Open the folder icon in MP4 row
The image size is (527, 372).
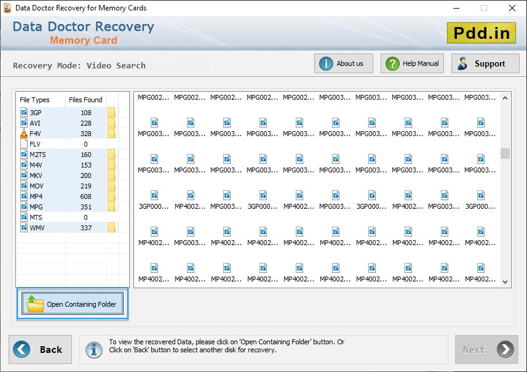111,196
